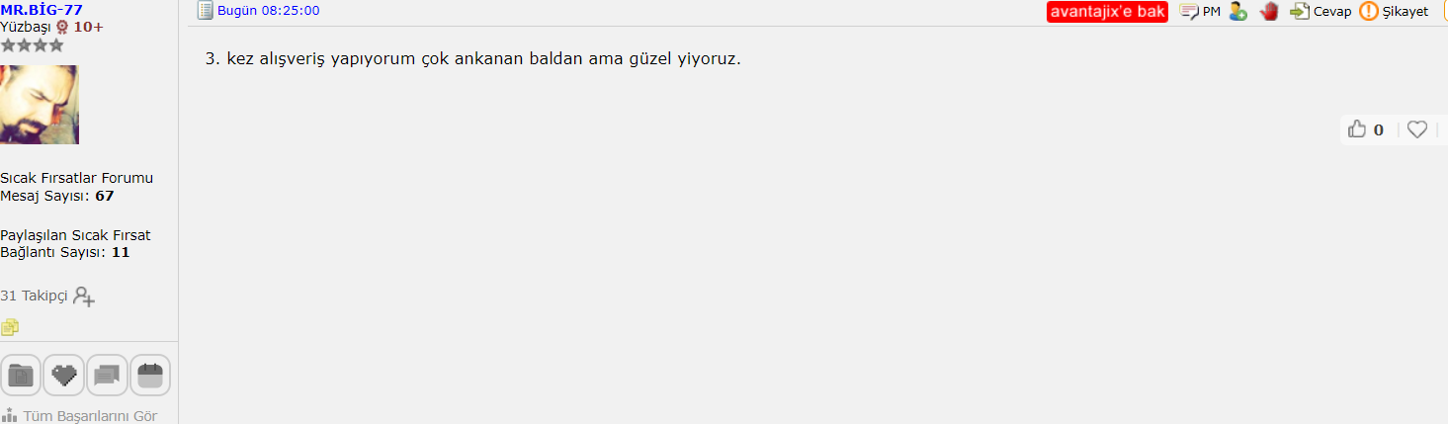
Task: Favorite the post with heart icon
Action: click(1417, 129)
